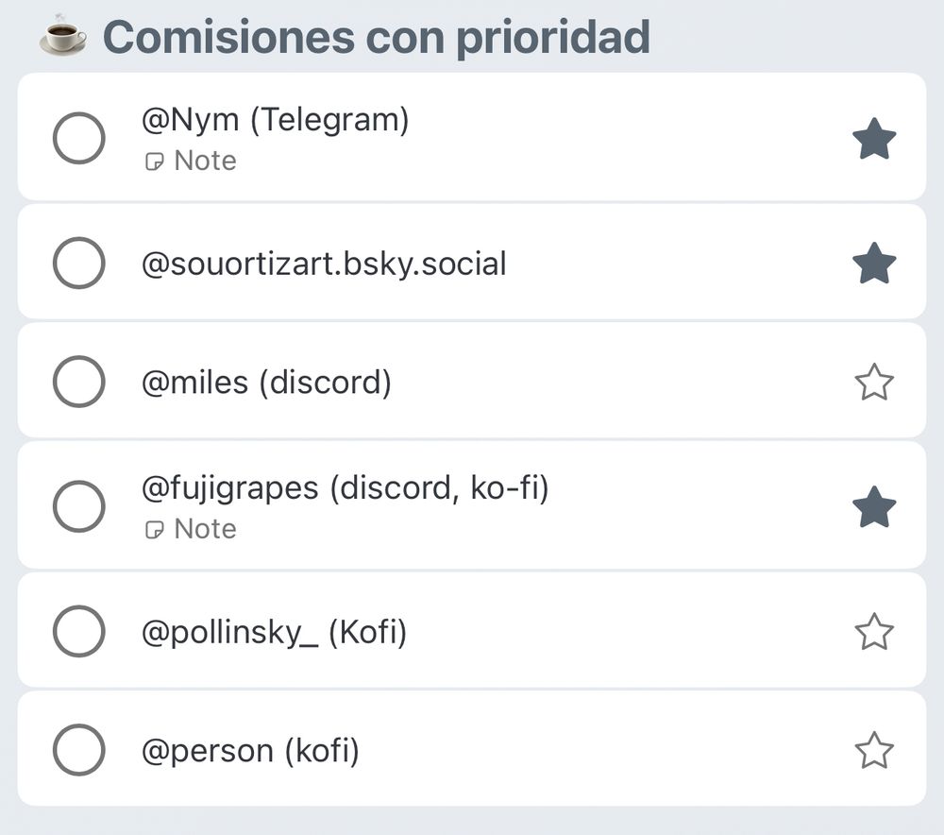Image resolution: width=944 pixels, height=835 pixels.
Task: Select the @miles (discord) task row
Action: (266, 383)
